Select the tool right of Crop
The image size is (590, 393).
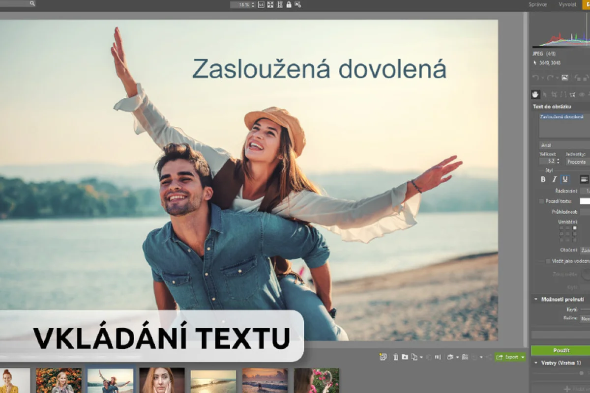pyautogui.click(x=563, y=94)
